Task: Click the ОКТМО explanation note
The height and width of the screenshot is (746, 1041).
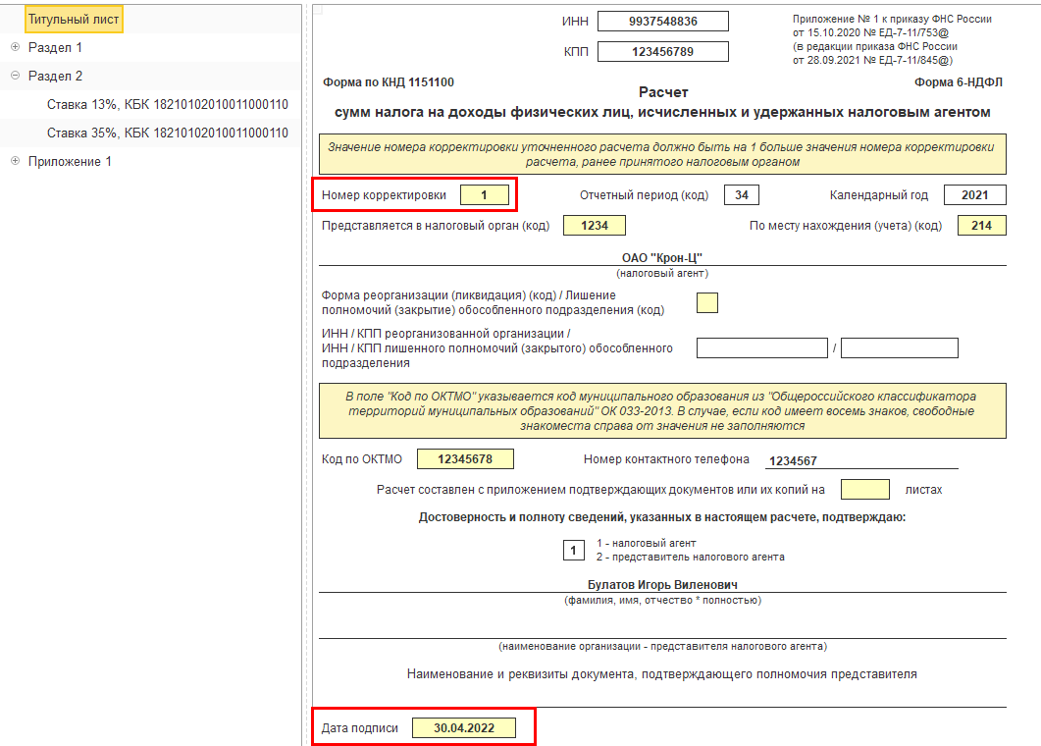Action: [x=662, y=410]
